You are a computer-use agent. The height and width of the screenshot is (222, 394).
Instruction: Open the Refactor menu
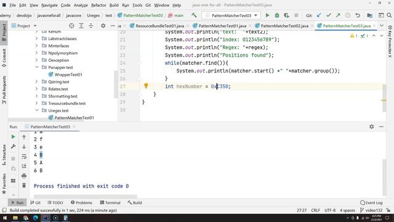pos(98,5)
